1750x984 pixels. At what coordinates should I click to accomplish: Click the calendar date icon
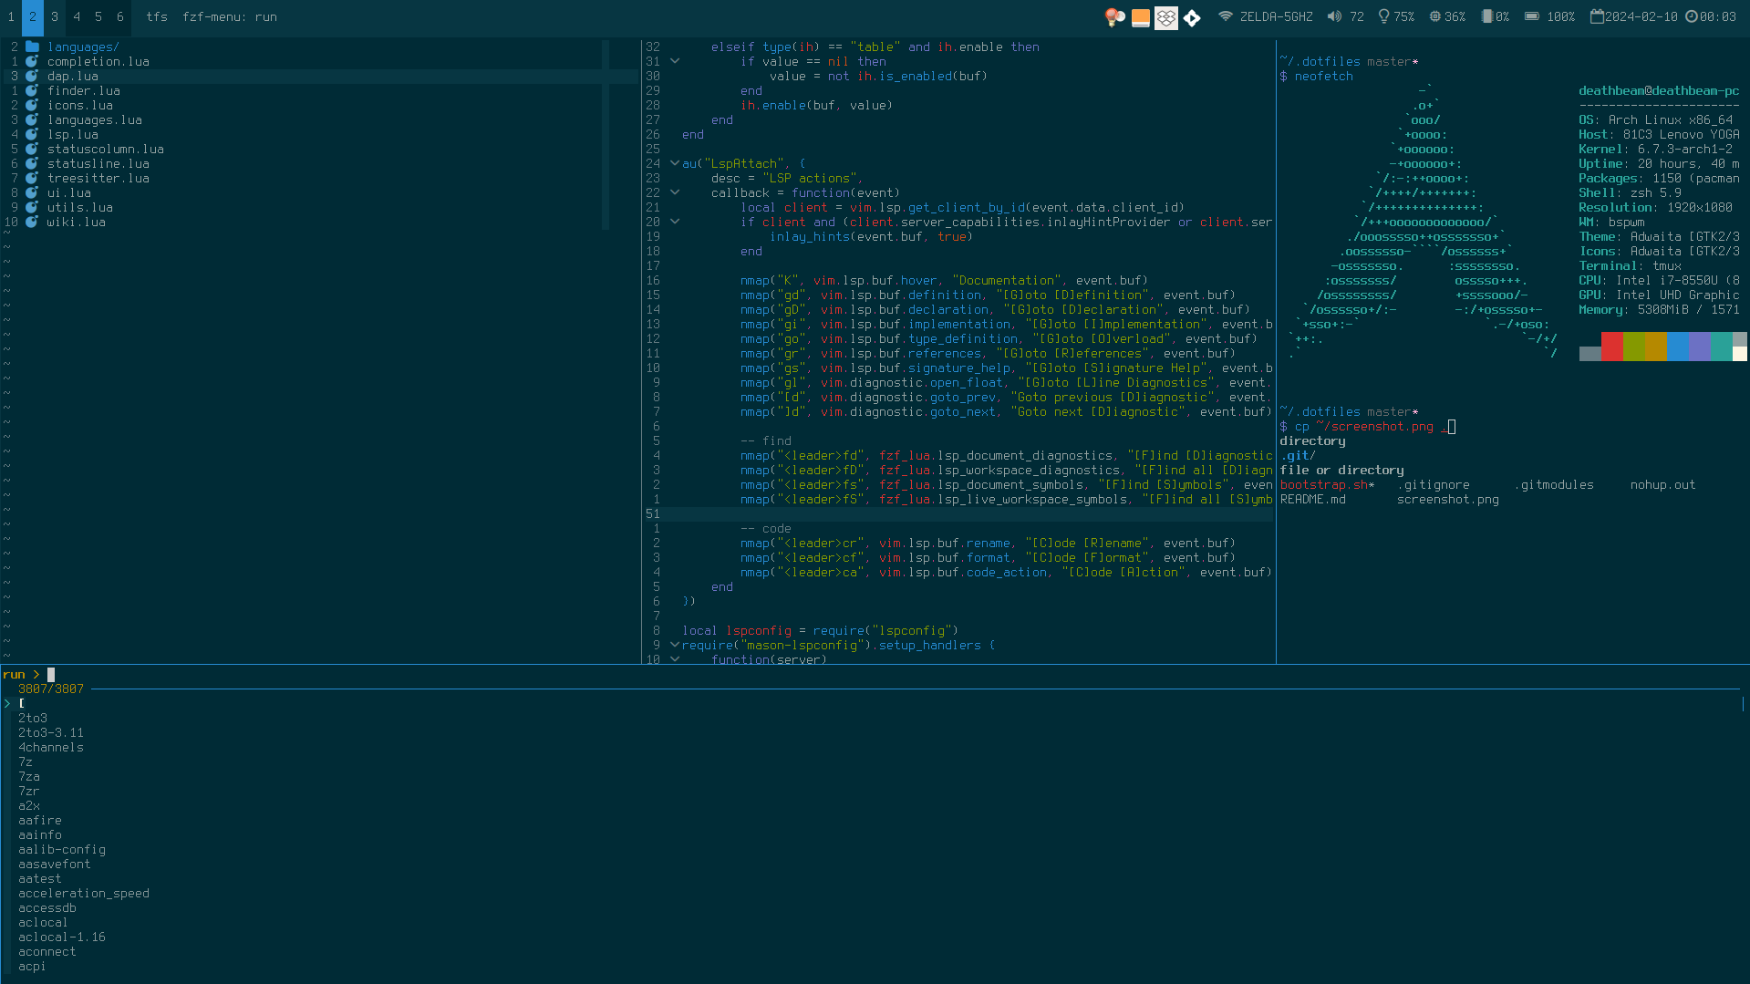(x=1597, y=16)
